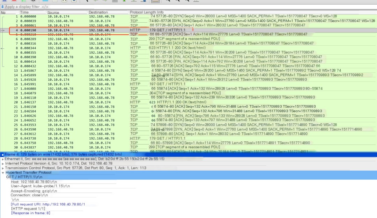
Task: Expand the Internet Protocol Version 4 arrow
Action: (3, 164)
